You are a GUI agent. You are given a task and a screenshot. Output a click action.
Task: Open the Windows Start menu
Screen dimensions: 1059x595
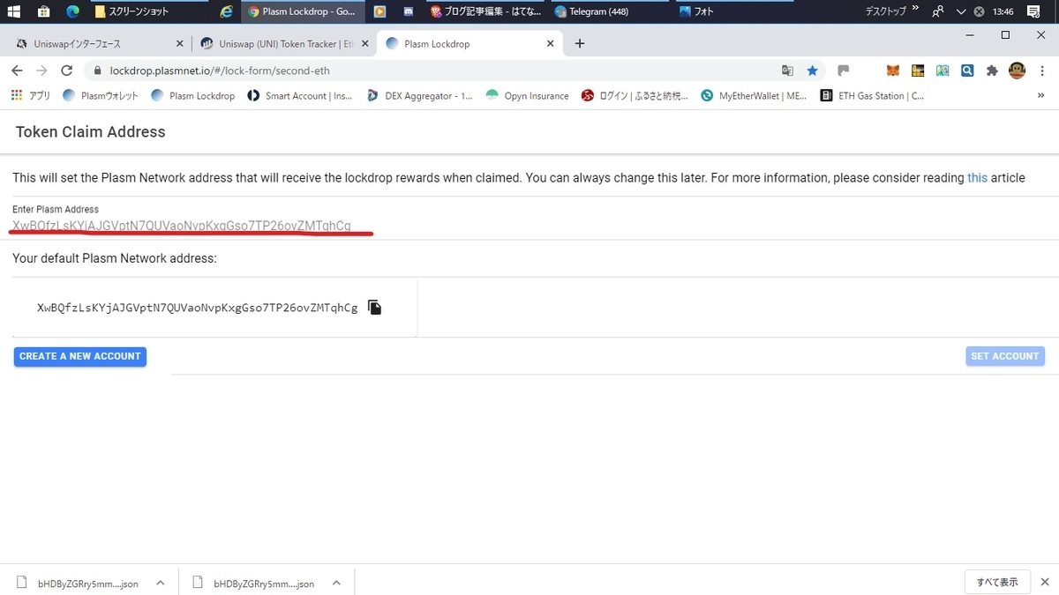pos(14,11)
